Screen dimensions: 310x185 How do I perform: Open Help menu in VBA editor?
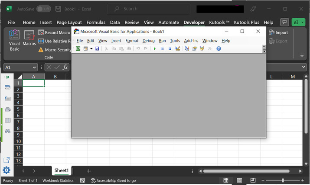226,41
